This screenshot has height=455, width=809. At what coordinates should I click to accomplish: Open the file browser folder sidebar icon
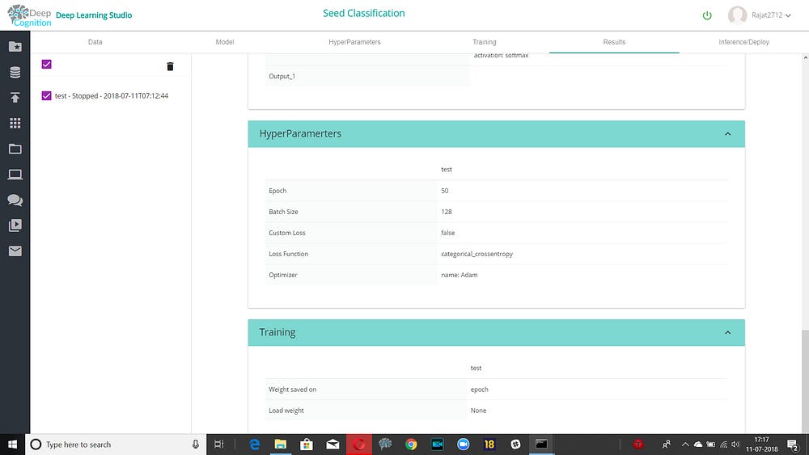[x=15, y=149]
